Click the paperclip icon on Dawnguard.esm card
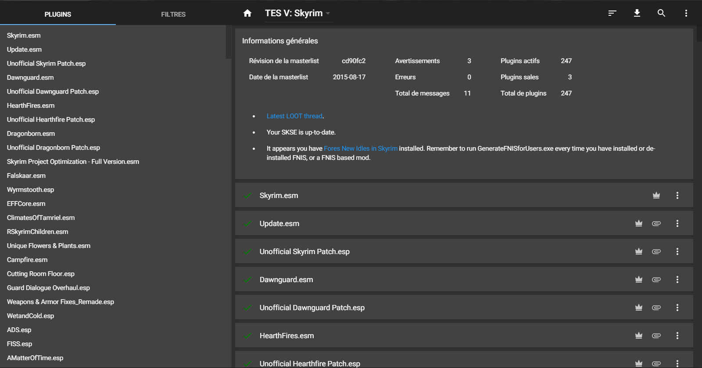Image resolution: width=702 pixels, height=368 pixels. (656, 280)
